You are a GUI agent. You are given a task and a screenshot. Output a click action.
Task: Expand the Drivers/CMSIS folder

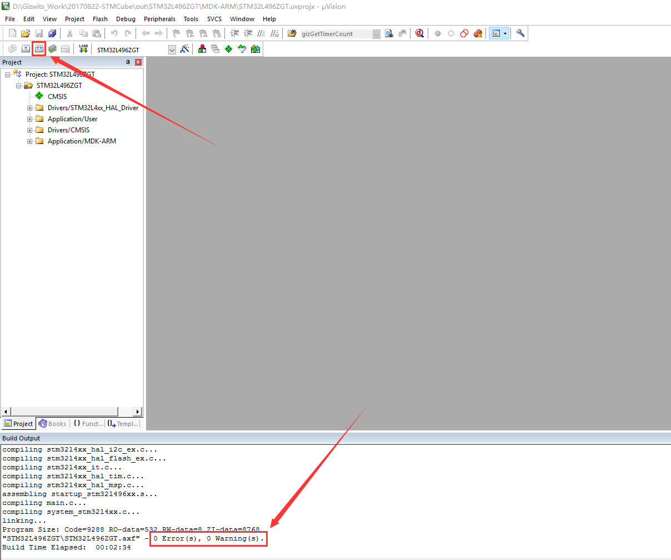(29, 130)
